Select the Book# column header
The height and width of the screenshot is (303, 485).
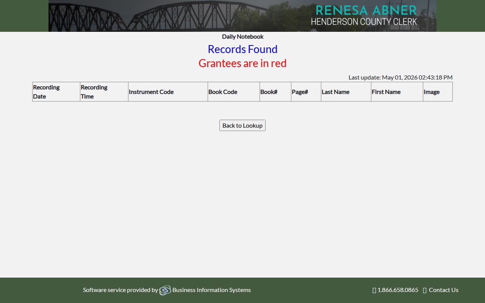[275, 92]
